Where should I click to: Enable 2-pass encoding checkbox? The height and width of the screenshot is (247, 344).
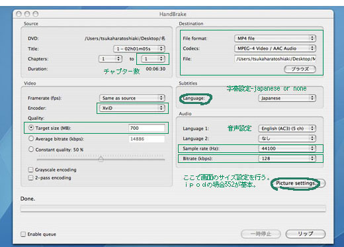pyautogui.click(x=31, y=177)
